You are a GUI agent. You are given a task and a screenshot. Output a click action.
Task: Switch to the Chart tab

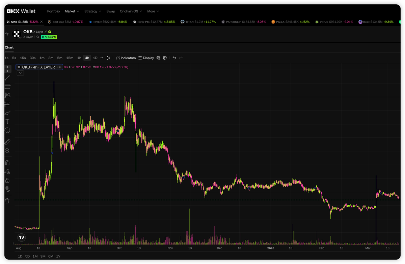(9, 47)
